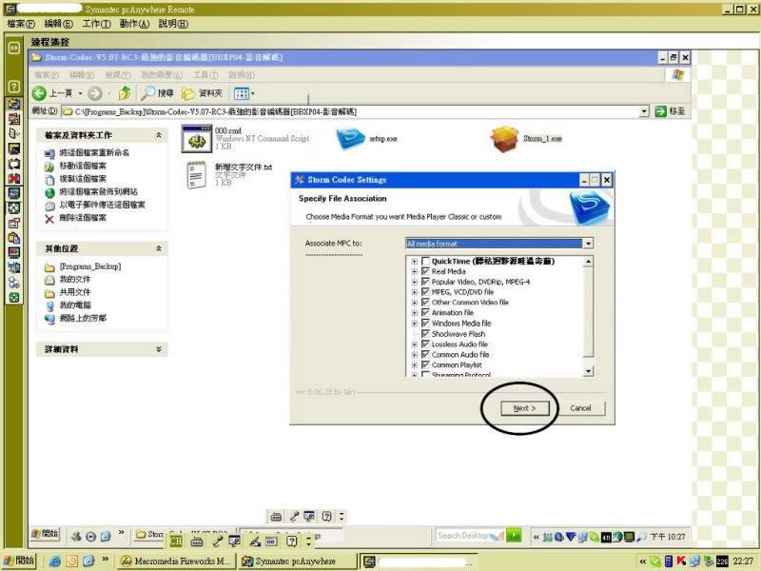Expand the QuickTime tree node

point(415,261)
